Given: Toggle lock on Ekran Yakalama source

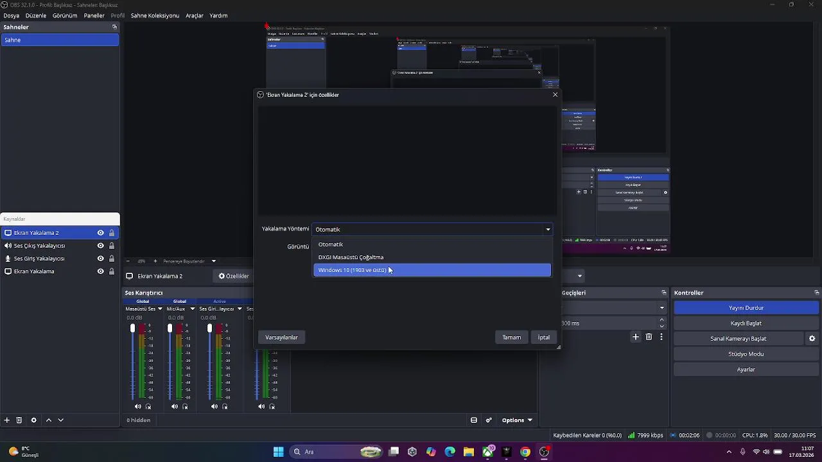Looking at the screenshot, I should (x=112, y=271).
